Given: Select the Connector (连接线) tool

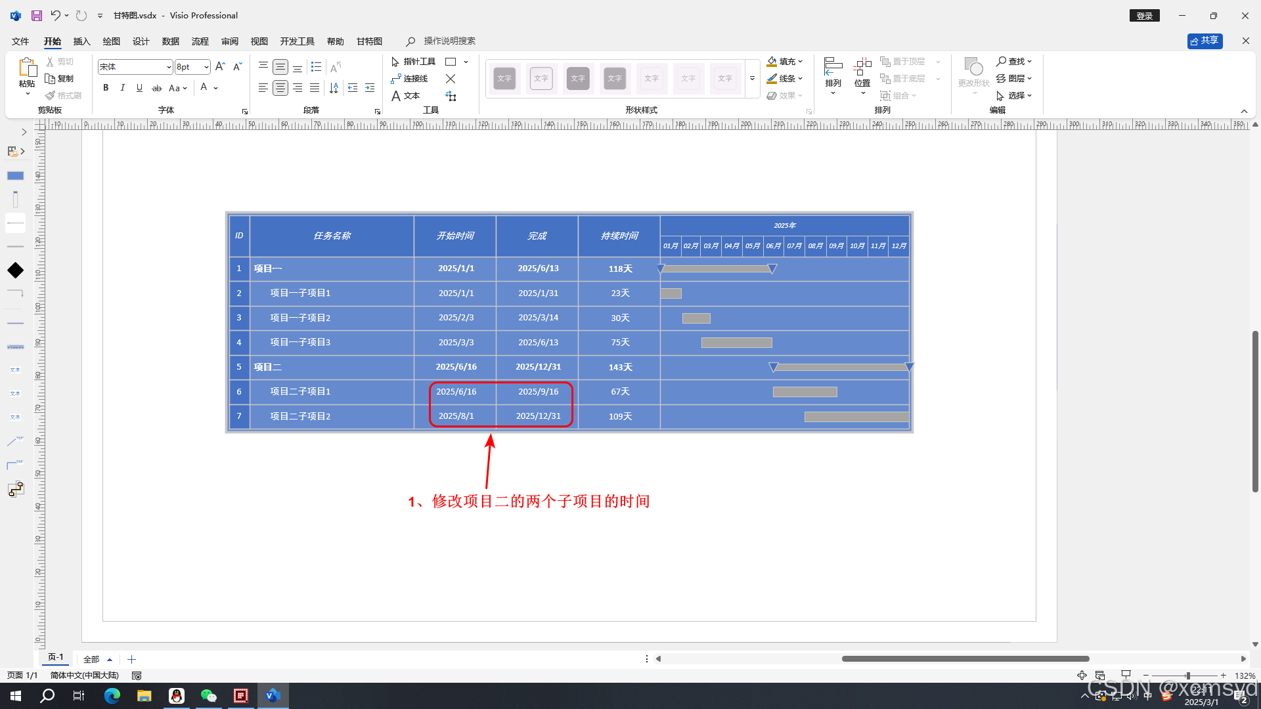Looking at the screenshot, I should pyautogui.click(x=409, y=79).
